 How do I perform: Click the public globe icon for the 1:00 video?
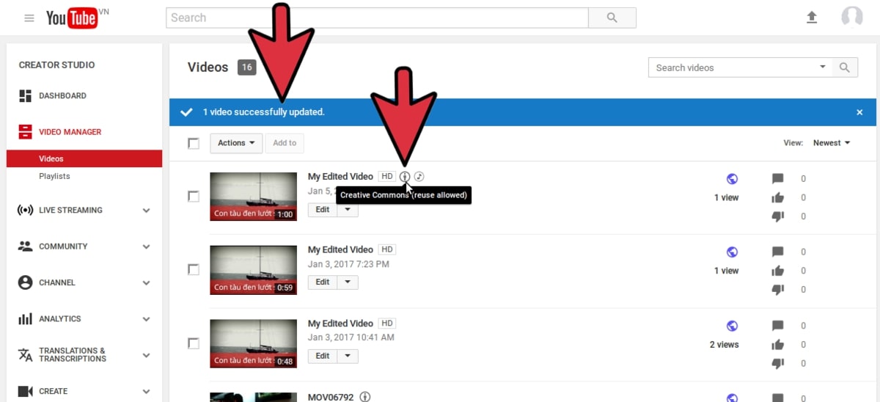coord(732,179)
